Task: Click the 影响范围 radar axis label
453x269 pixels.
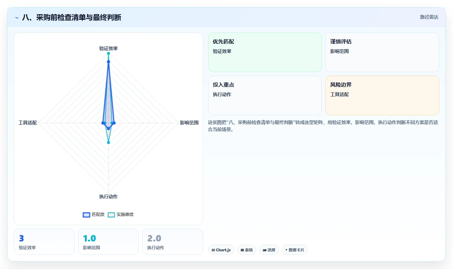Action: [x=189, y=123]
